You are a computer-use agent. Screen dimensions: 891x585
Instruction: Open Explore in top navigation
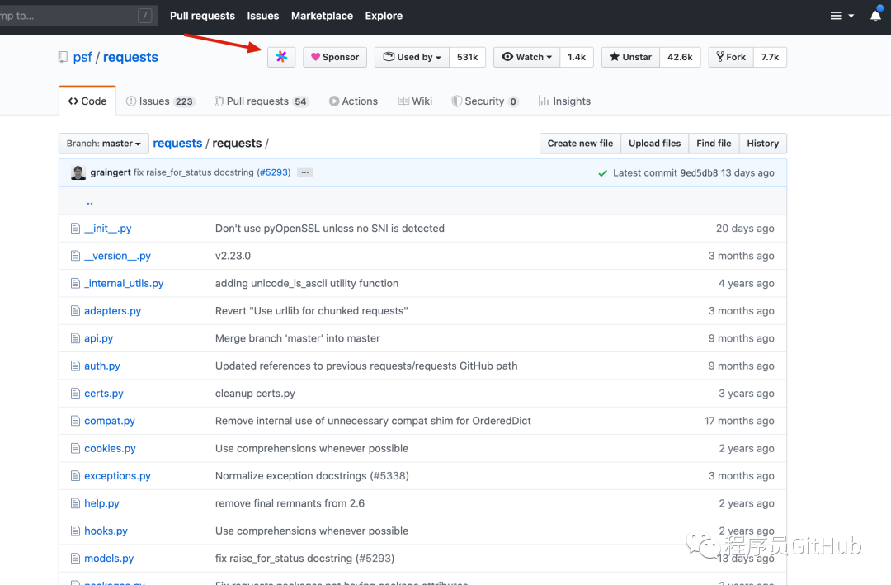(384, 16)
